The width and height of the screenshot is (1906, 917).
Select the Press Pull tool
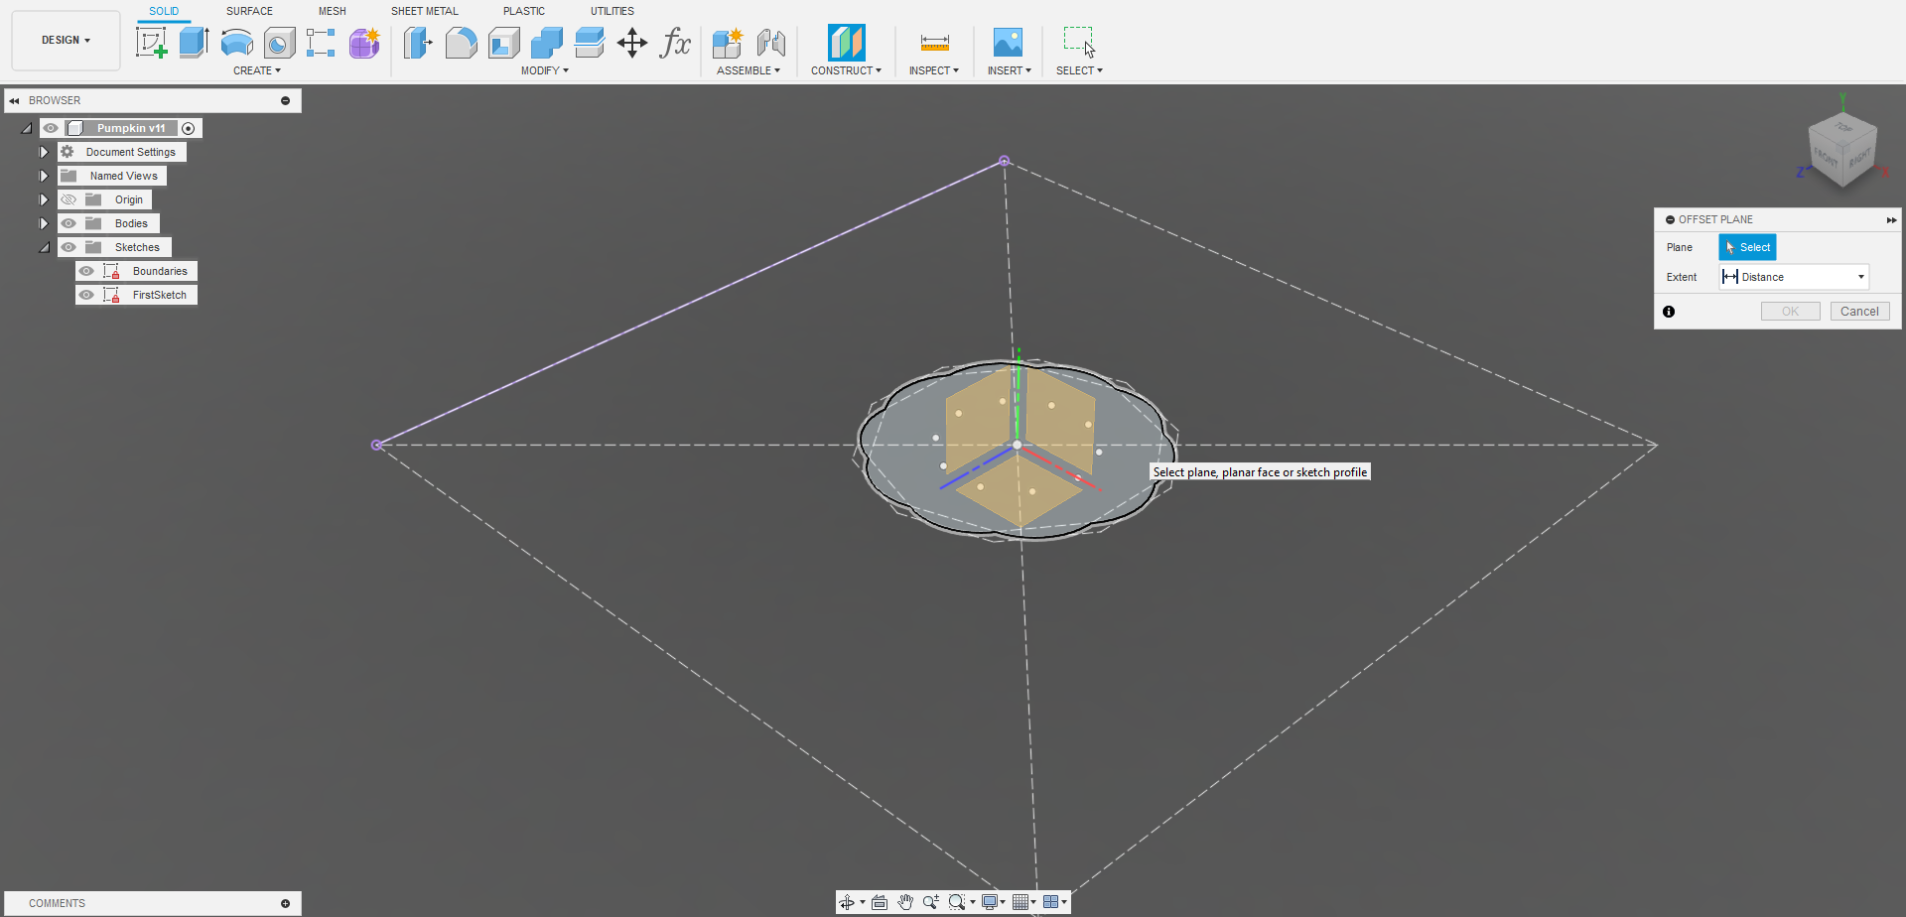pos(418,43)
